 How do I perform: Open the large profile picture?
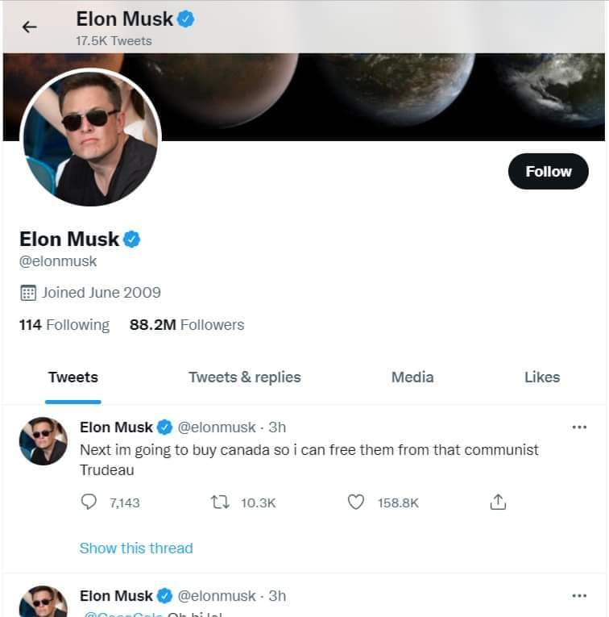click(x=90, y=137)
